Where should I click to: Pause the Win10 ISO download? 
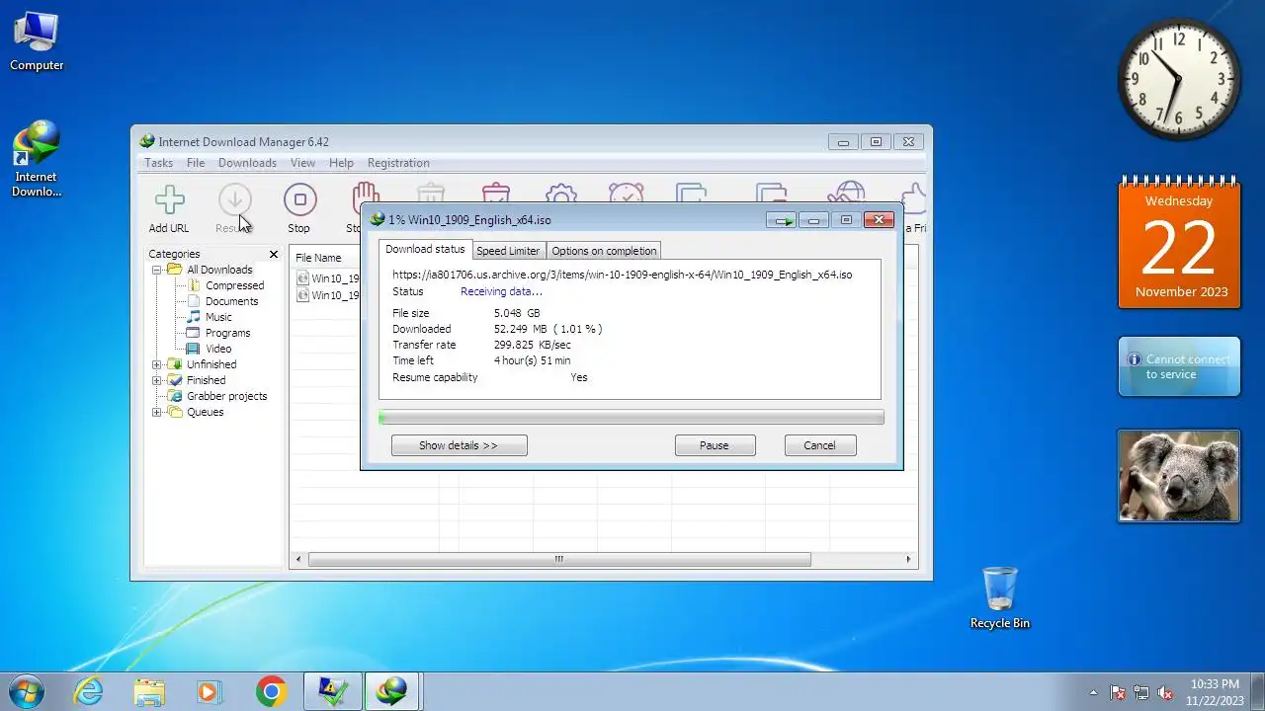coord(715,445)
